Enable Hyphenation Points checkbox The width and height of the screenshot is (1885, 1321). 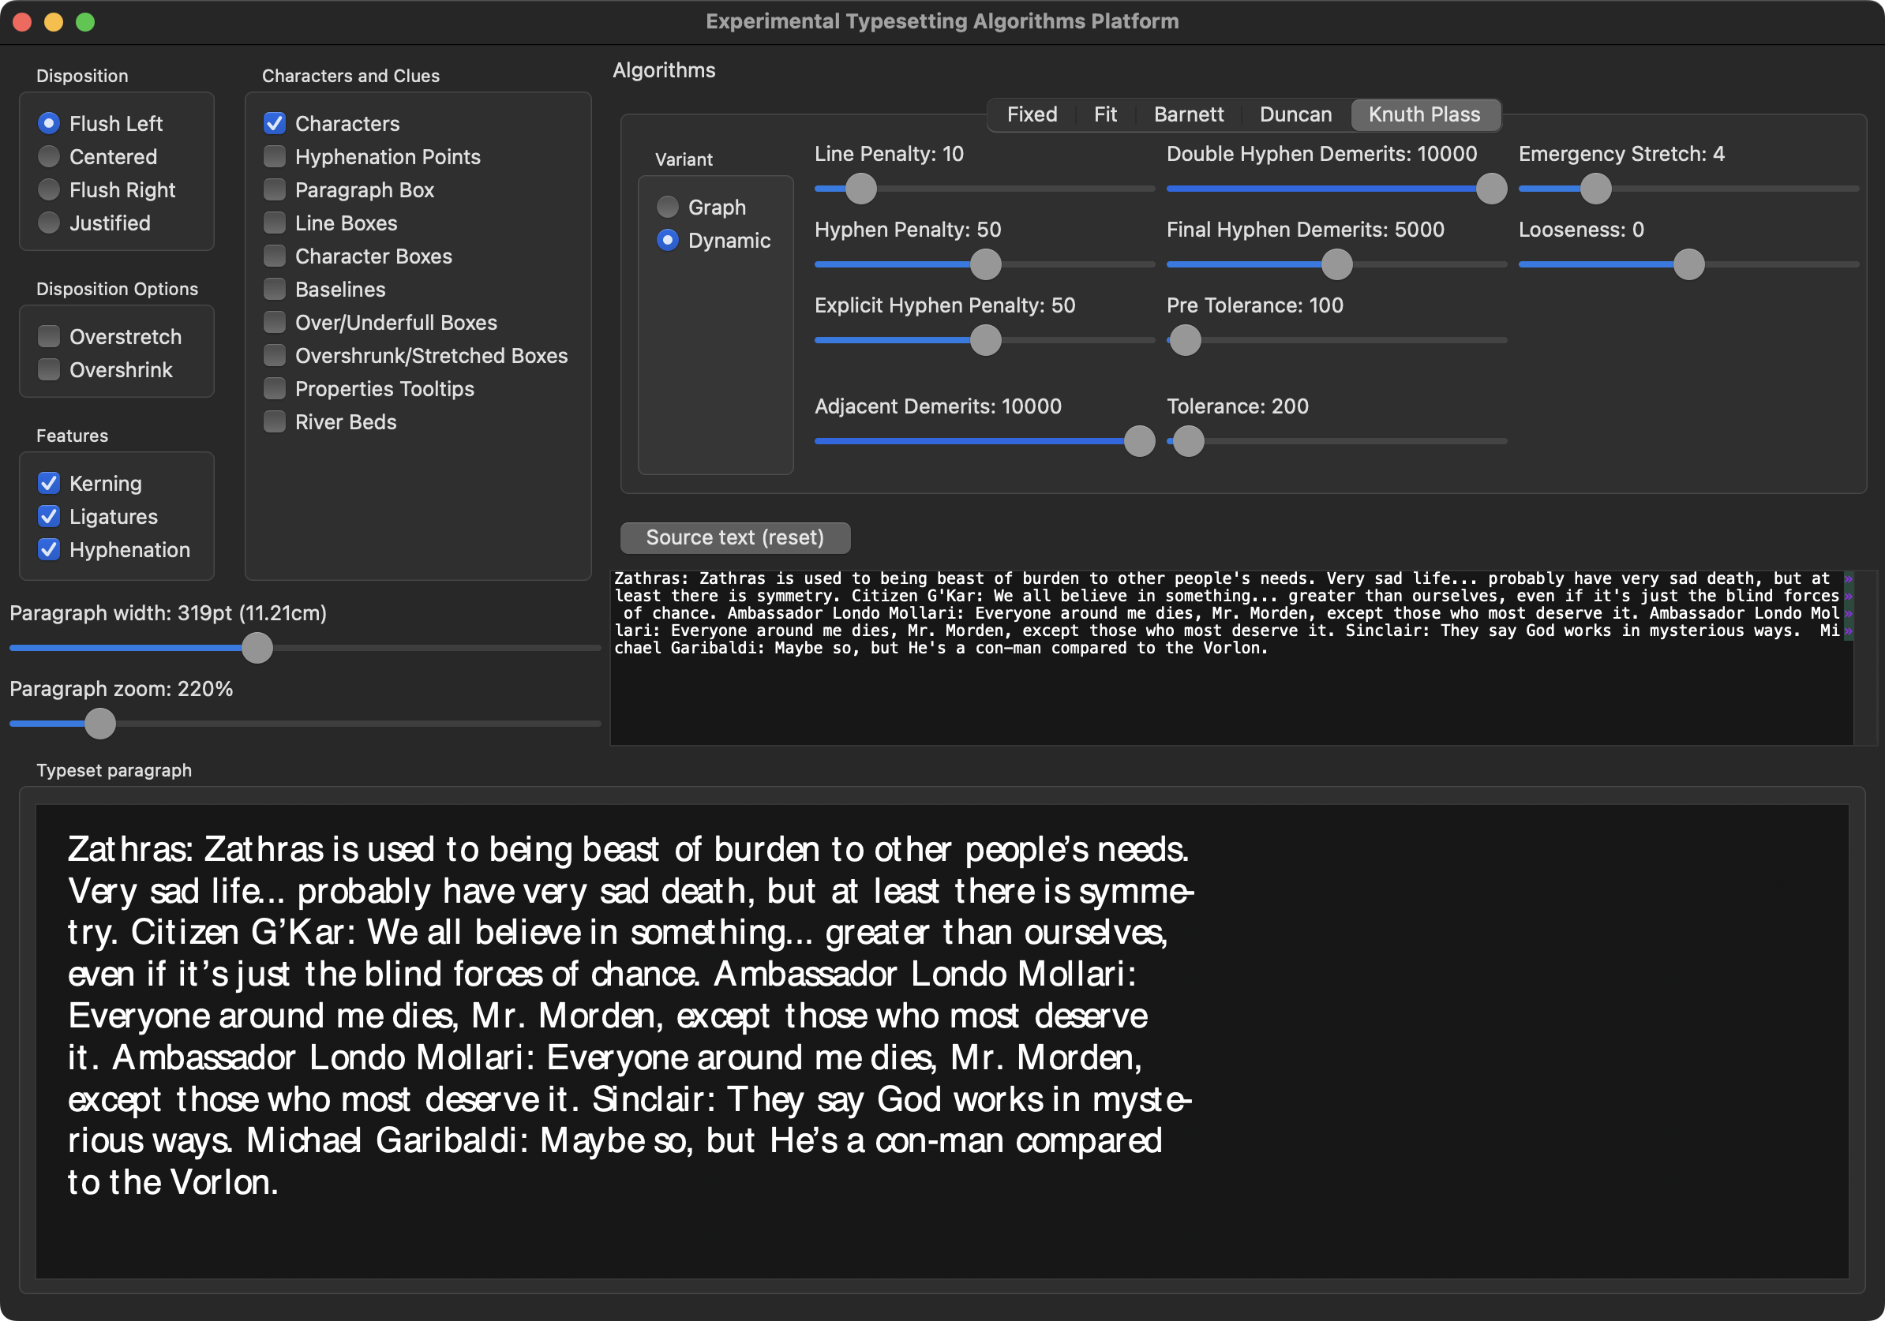point(274,157)
